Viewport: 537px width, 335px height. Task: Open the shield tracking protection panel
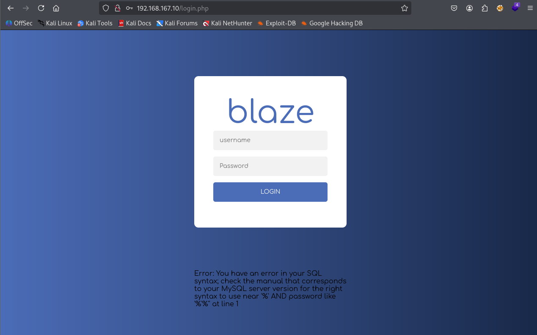pos(106,8)
